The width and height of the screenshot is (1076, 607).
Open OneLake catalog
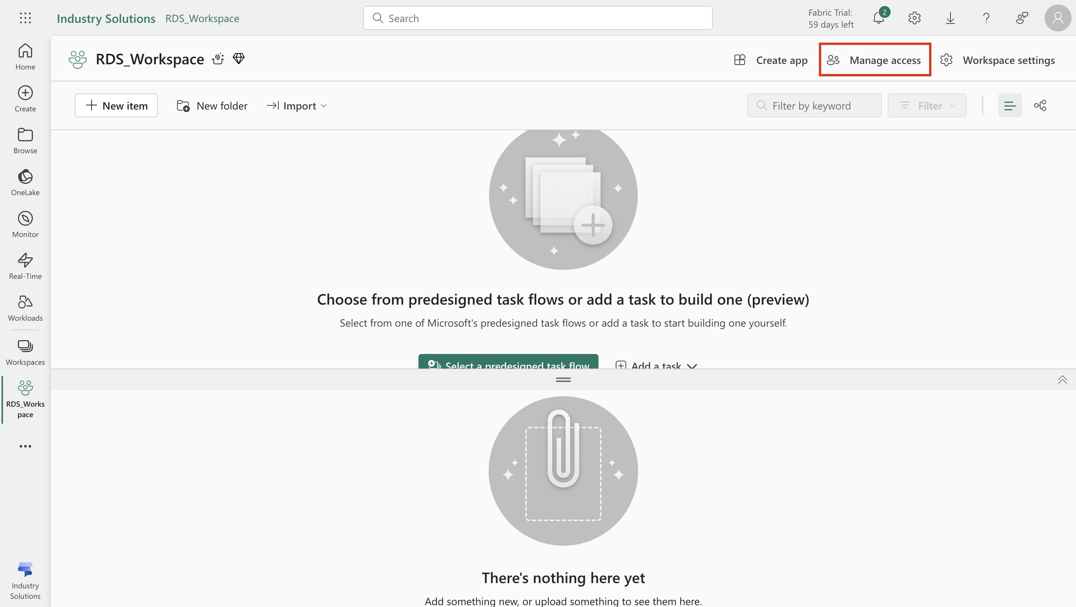[x=25, y=182]
